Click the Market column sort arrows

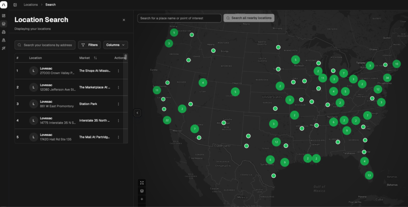pyautogui.click(x=95, y=58)
